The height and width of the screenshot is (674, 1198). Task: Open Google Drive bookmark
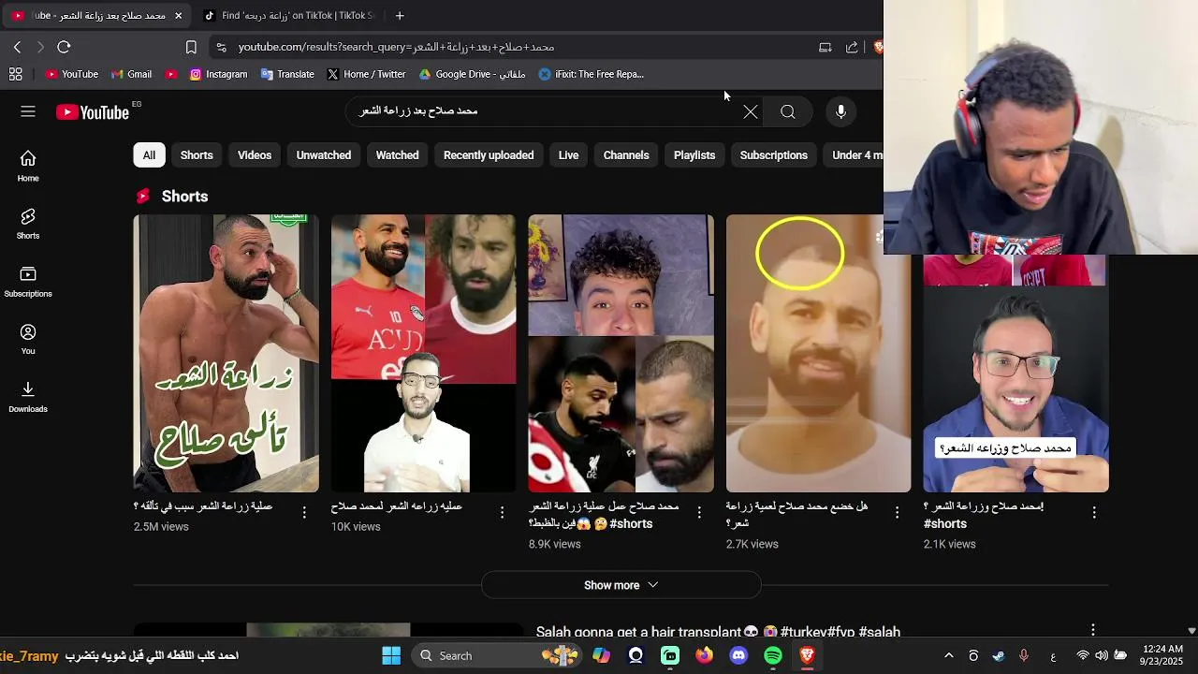click(472, 74)
